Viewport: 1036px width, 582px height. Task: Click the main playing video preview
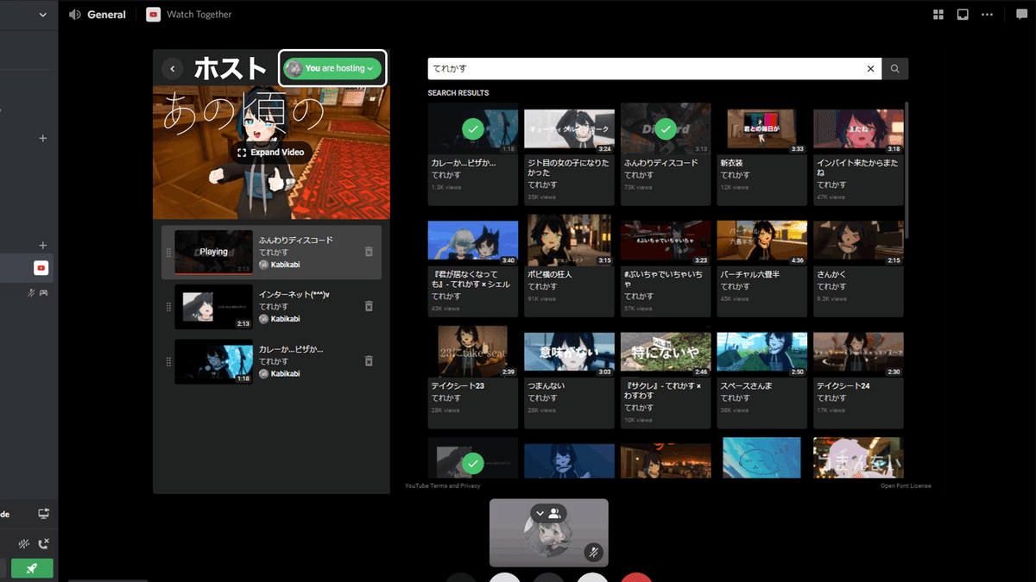(271, 153)
